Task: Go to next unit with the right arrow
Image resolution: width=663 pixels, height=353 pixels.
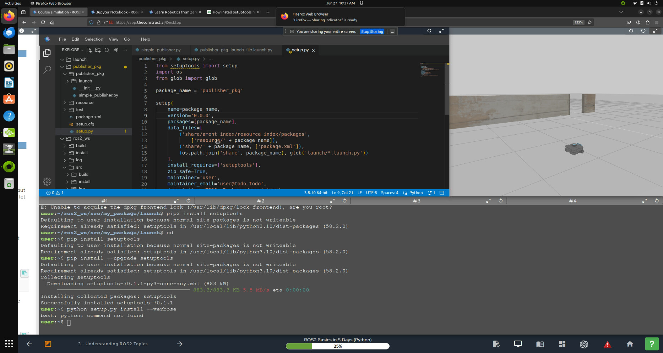Action: point(180,344)
